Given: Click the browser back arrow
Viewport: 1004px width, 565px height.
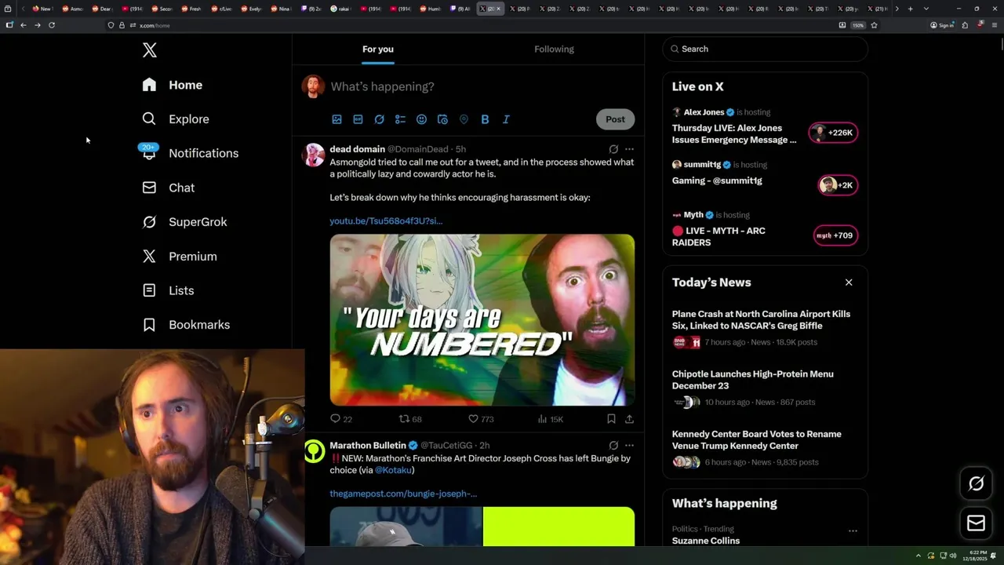Looking at the screenshot, I should coord(23,25).
